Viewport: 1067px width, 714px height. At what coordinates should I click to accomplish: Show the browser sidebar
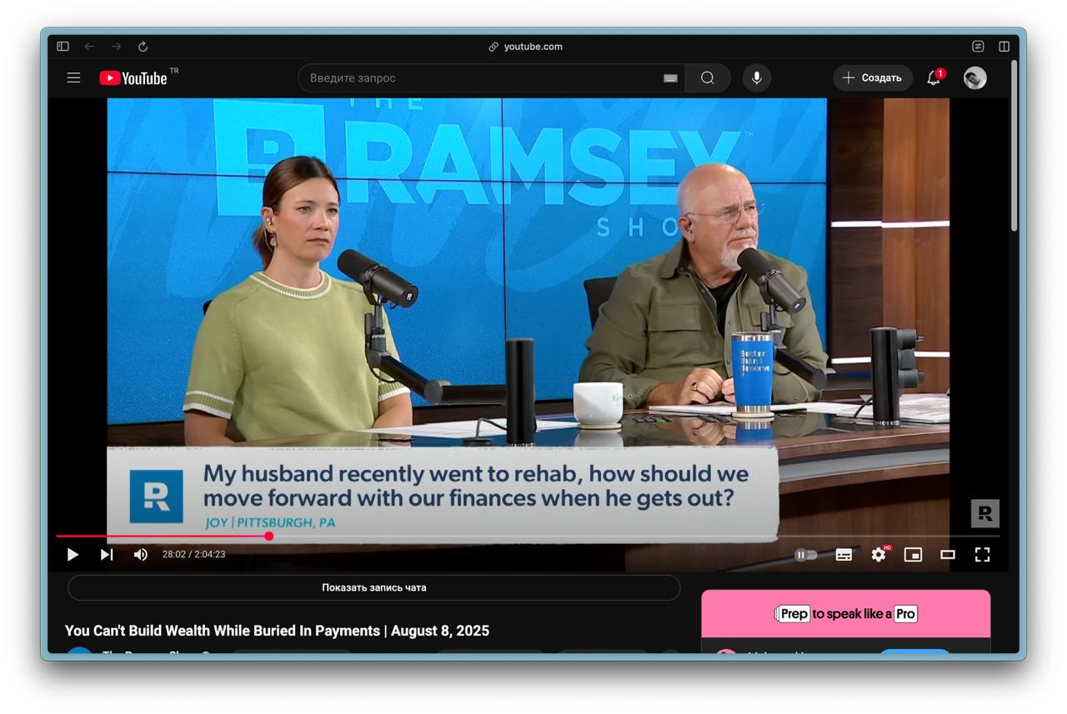pyautogui.click(x=63, y=47)
